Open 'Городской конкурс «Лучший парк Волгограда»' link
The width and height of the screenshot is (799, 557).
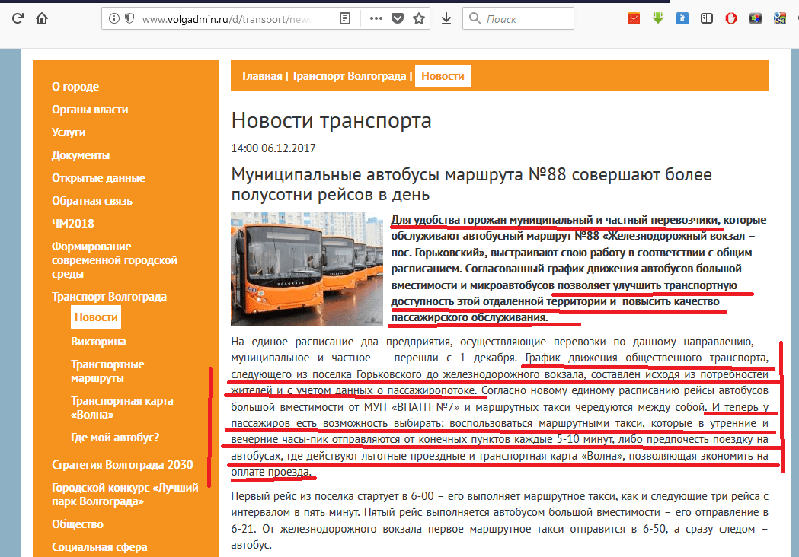(125, 495)
